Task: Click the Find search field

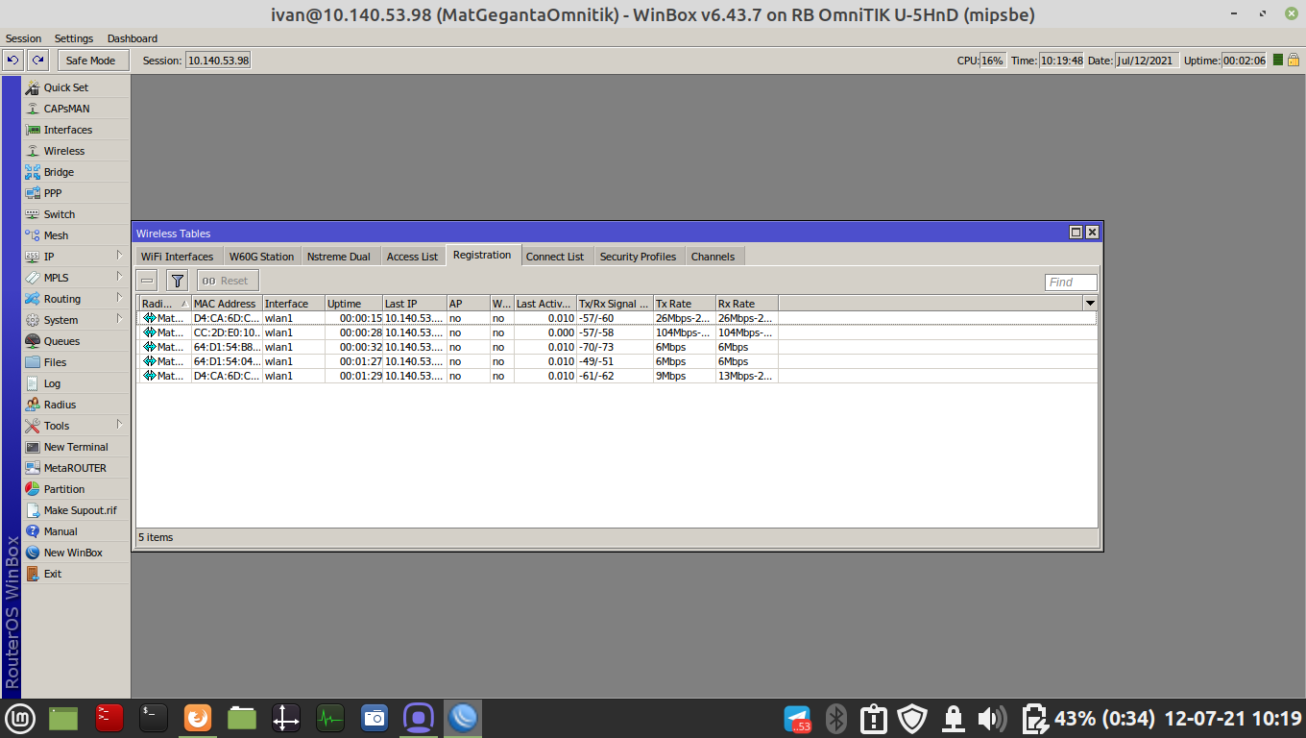Action: [x=1071, y=282]
